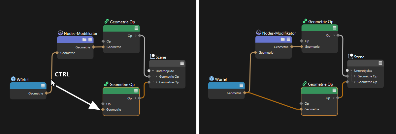
Task: Select the Szene node title in right image
Action: tap(359, 57)
